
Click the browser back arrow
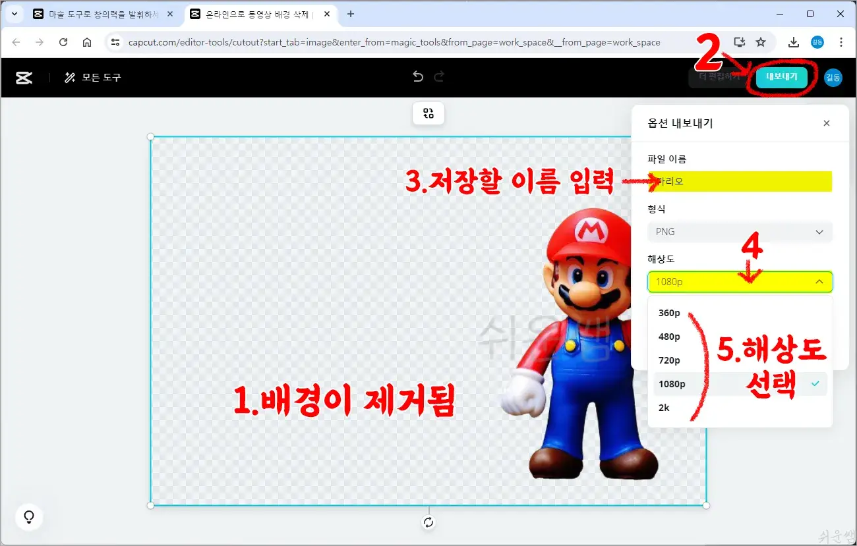[16, 42]
